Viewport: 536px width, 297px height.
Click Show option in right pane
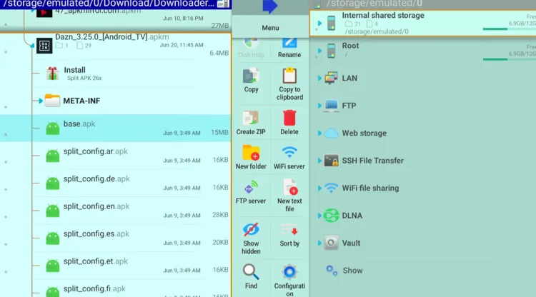[344, 271]
